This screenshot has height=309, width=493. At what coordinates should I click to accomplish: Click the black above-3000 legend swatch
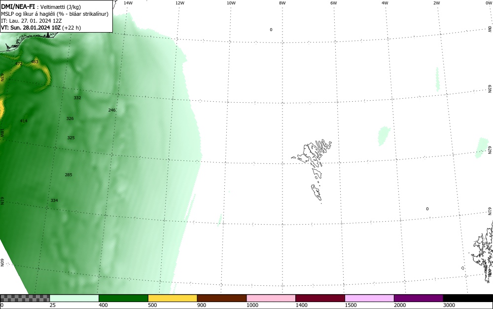468,298
